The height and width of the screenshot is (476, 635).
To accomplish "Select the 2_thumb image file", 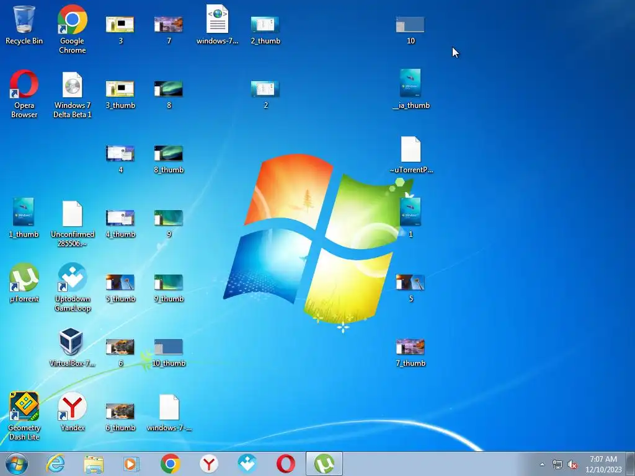I will pyautogui.click(x=265, y=30).
